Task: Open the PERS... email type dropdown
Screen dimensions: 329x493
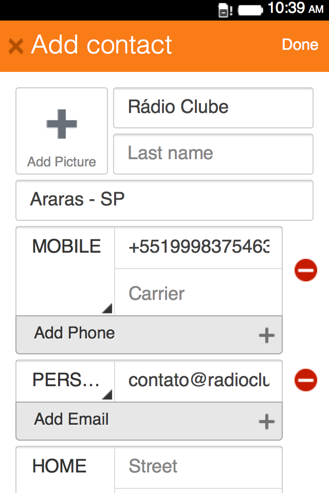Action: coord(65,381)
